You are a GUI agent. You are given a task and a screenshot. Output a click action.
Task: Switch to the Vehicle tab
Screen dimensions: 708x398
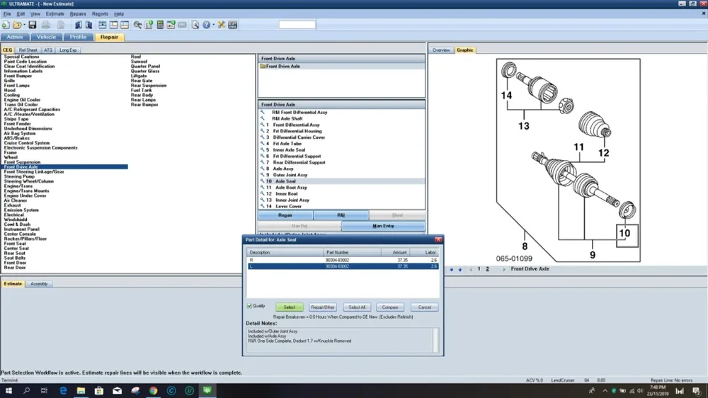point(46,37)
